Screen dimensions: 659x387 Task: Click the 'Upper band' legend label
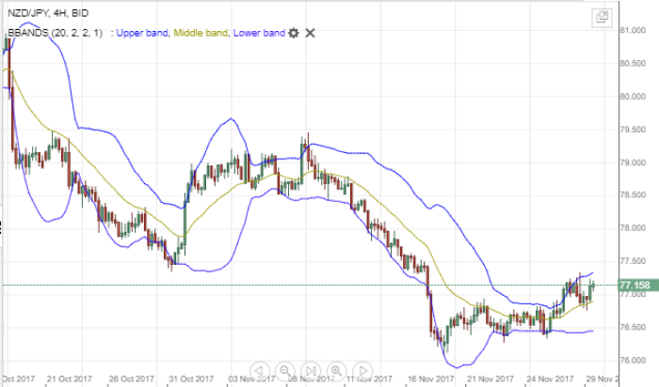tap(142, 33)
